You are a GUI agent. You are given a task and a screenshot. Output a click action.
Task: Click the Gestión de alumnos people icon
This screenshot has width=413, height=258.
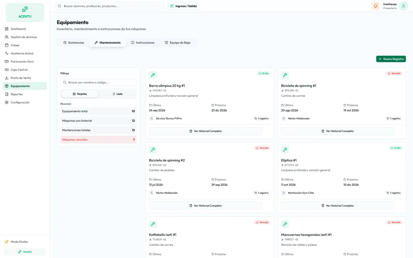click(x=7, y=37)
